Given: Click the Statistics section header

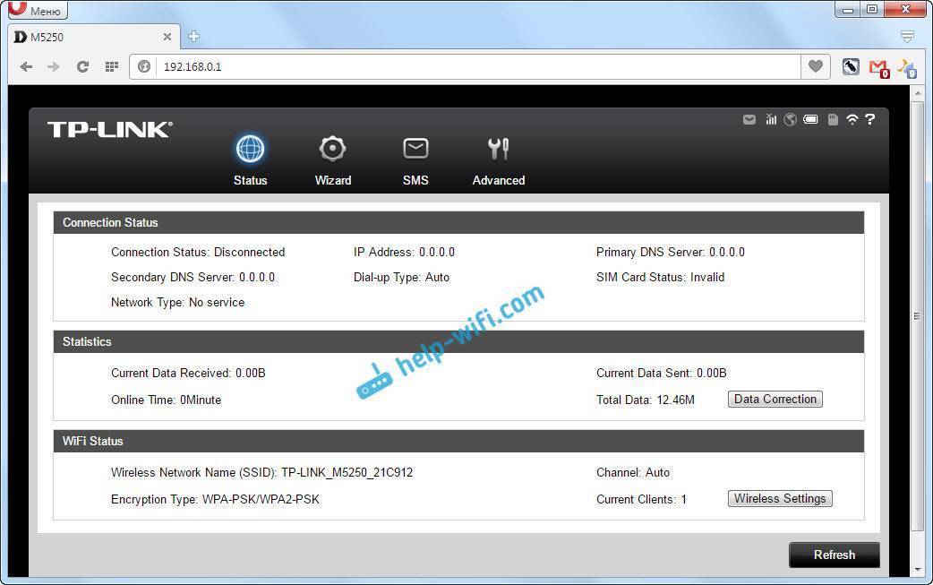Looking at the screenshot, I should pos(458,341).
